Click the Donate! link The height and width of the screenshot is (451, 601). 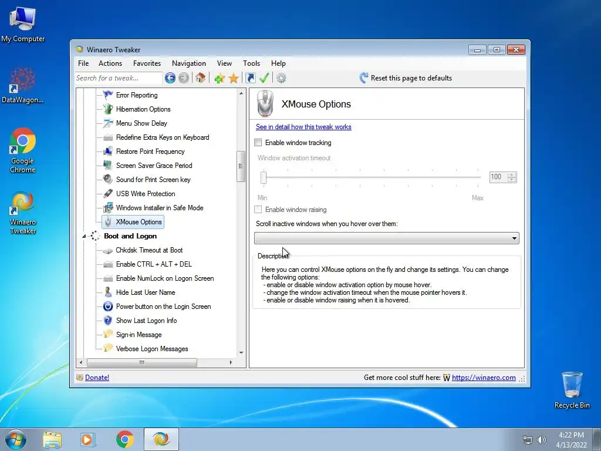(97, 378)
